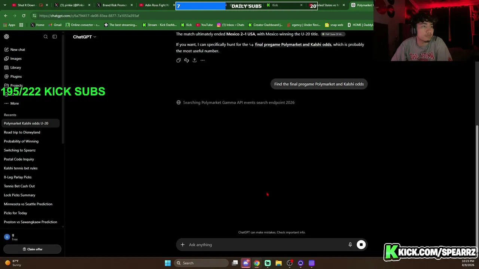Open the user profile menu at the sidebar bottom
The height and width of the screenshot is (269, 479).
point(32,237)
